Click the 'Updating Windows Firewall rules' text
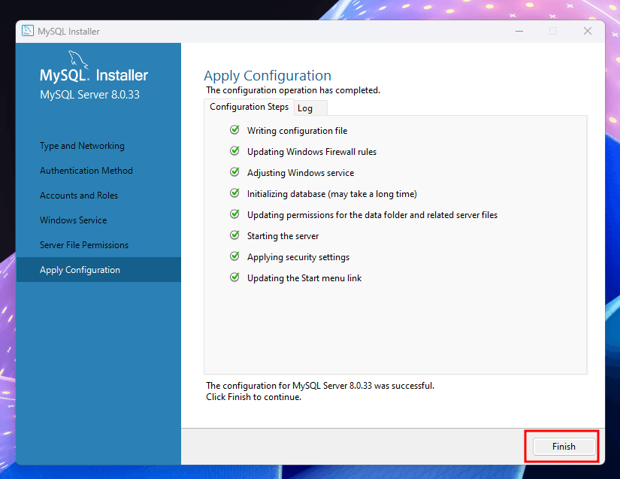 click(312, 152)
